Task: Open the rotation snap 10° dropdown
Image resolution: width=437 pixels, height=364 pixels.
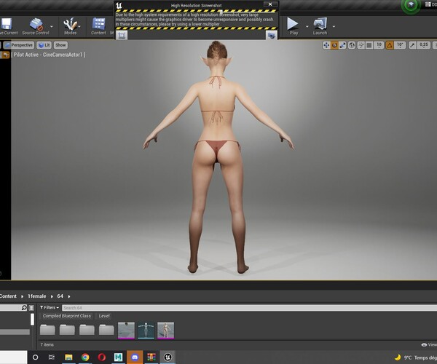Action: [x=400, y=45]
